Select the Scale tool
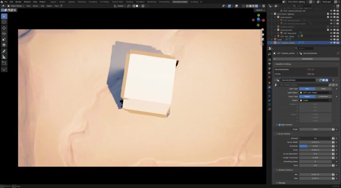Viewport: 341px width, 188px height. (x=4, y=39)
